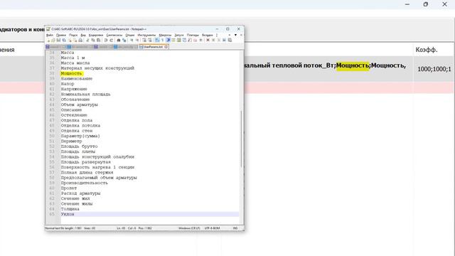
Task: Click the play recorded macro icon
Action: point(218,40)
